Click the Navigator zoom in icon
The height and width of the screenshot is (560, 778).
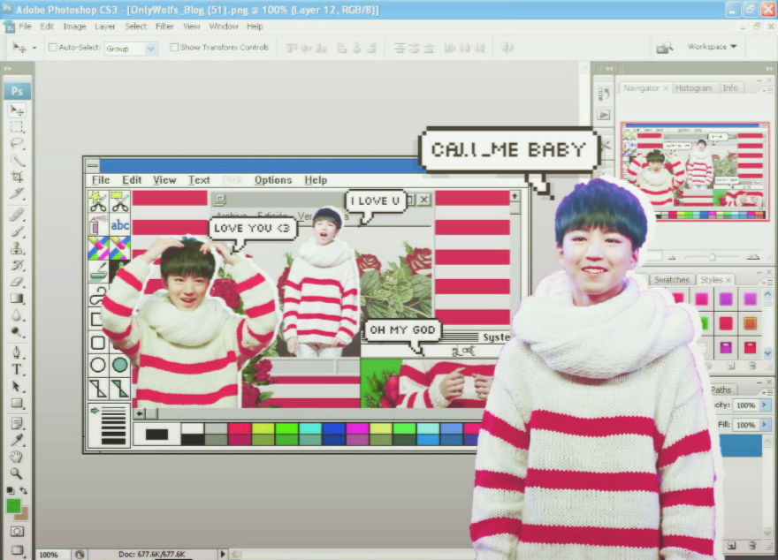pyautogui.click(x=752, y=257)
